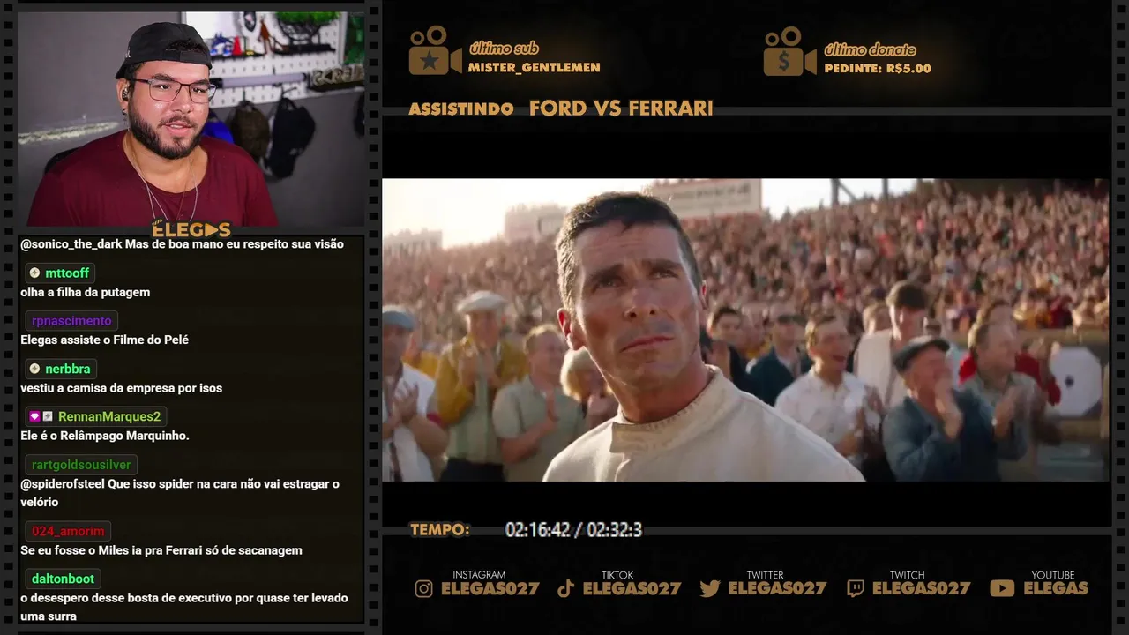
Task: Open rpnascimento chat username
Action: [x=71, y=321]
